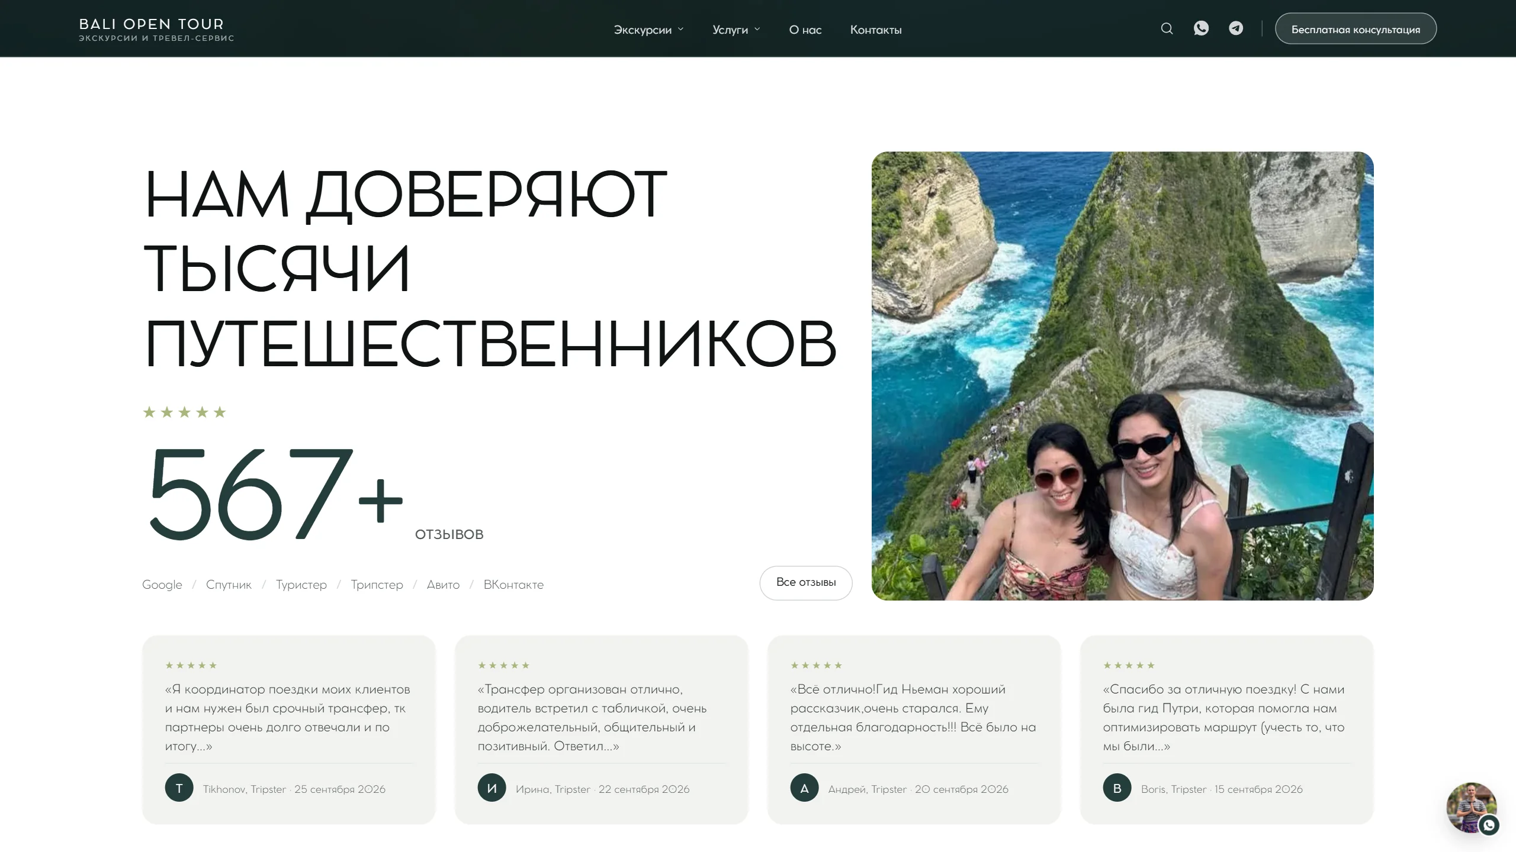This screenshot has height=852, width=1516.
Task: Open Boris's review about guide Путри
Action: pyautogui.click(x=1223, y=717)
